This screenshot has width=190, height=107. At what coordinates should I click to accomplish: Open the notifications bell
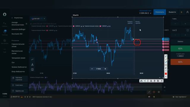tap(181, 12)
